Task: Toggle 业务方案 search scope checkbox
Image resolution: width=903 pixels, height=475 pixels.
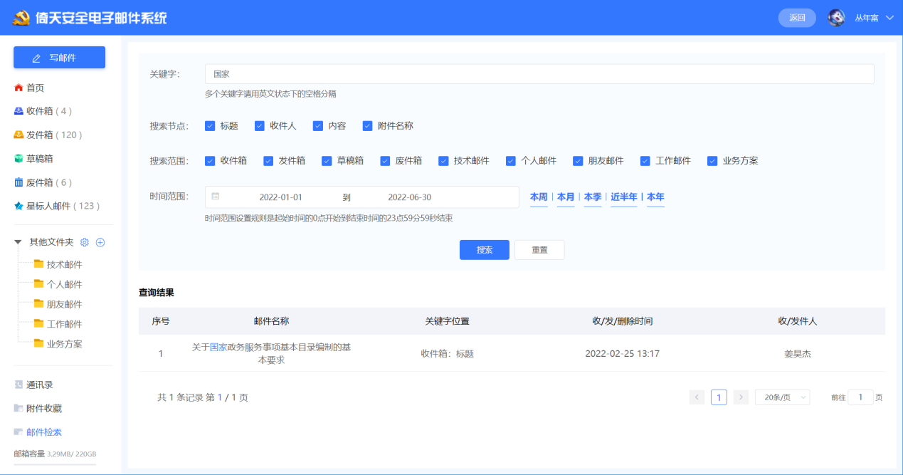Action: coord(712,161)
